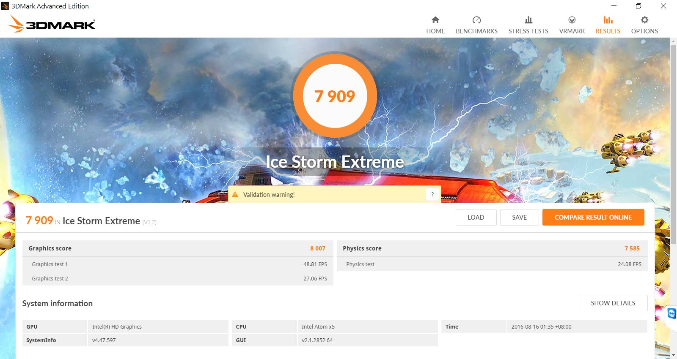Viewport: 677px width, 359px height.
Task: Click the validation warning triangle icon
Action: (x=235, y=195)
